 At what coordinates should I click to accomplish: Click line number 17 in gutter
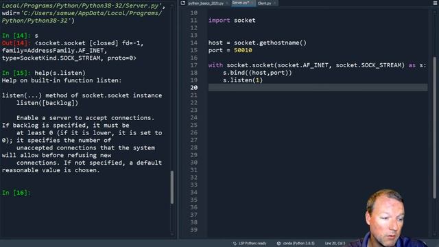click(193, 65)
